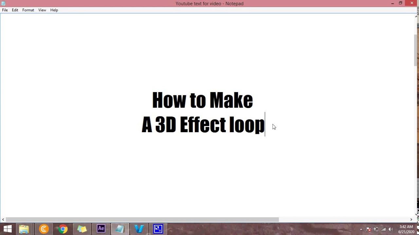Image resolution: width=419 pixels, height=235 pixels.
Task: Switch to Adobe After Effects in taskbar
Action: [x=101, y=229]
